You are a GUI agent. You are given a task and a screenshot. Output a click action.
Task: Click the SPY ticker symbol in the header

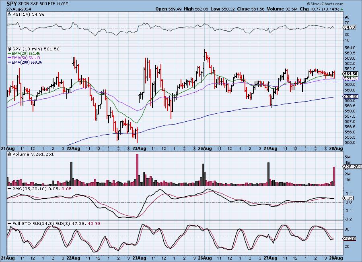pos(12,4)
